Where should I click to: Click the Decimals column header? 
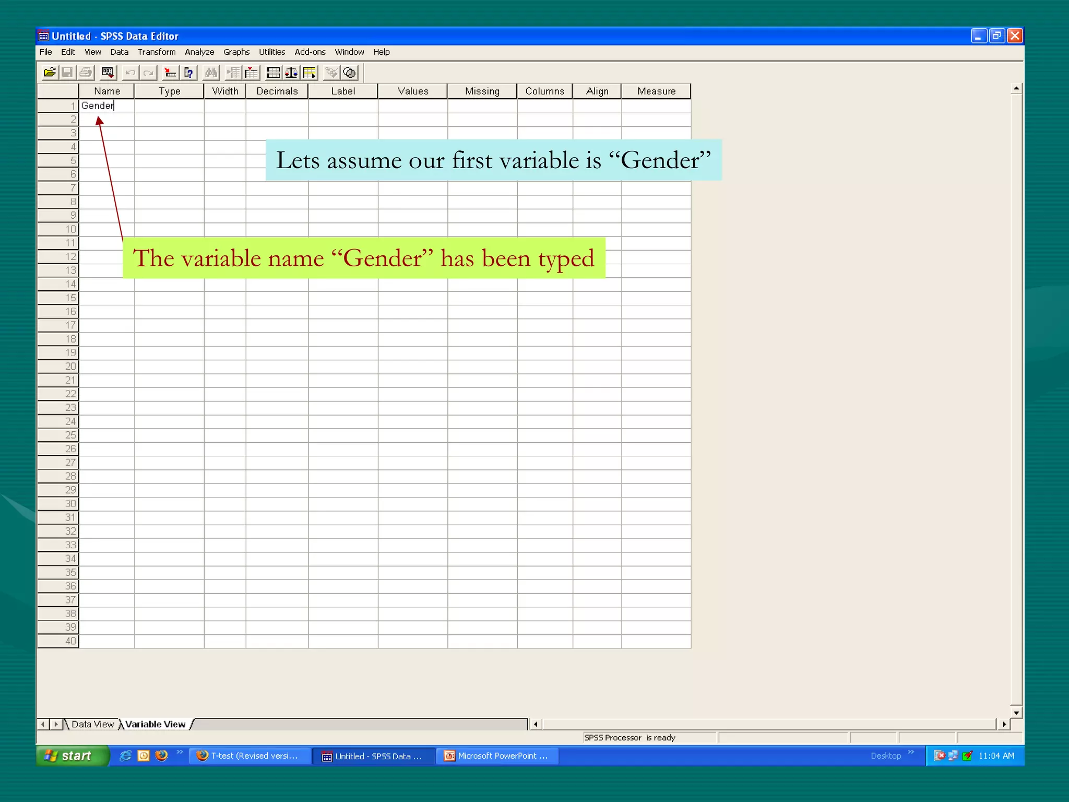(277, 91)
